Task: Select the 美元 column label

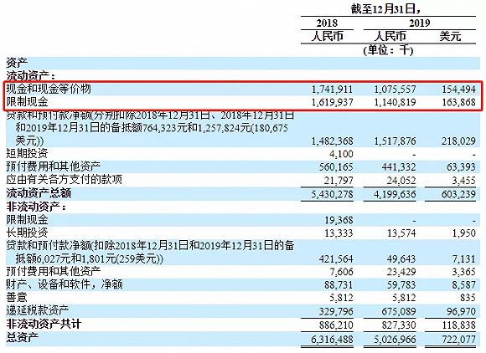Action: [450, 37]
